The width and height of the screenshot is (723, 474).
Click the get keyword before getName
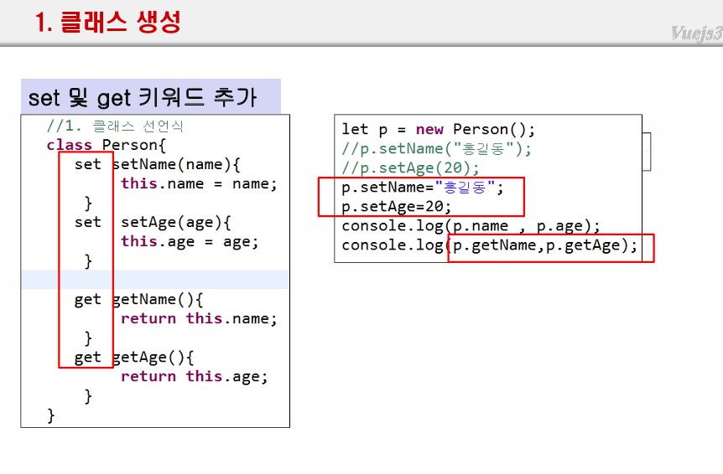click(87, 300)
